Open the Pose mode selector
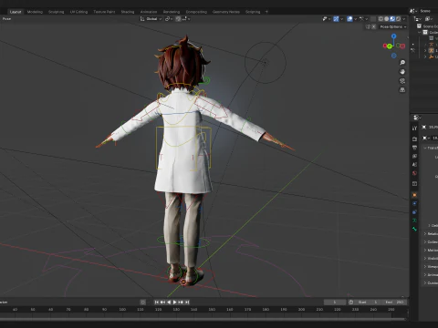438x328 pixels. (x=6, y=19)
